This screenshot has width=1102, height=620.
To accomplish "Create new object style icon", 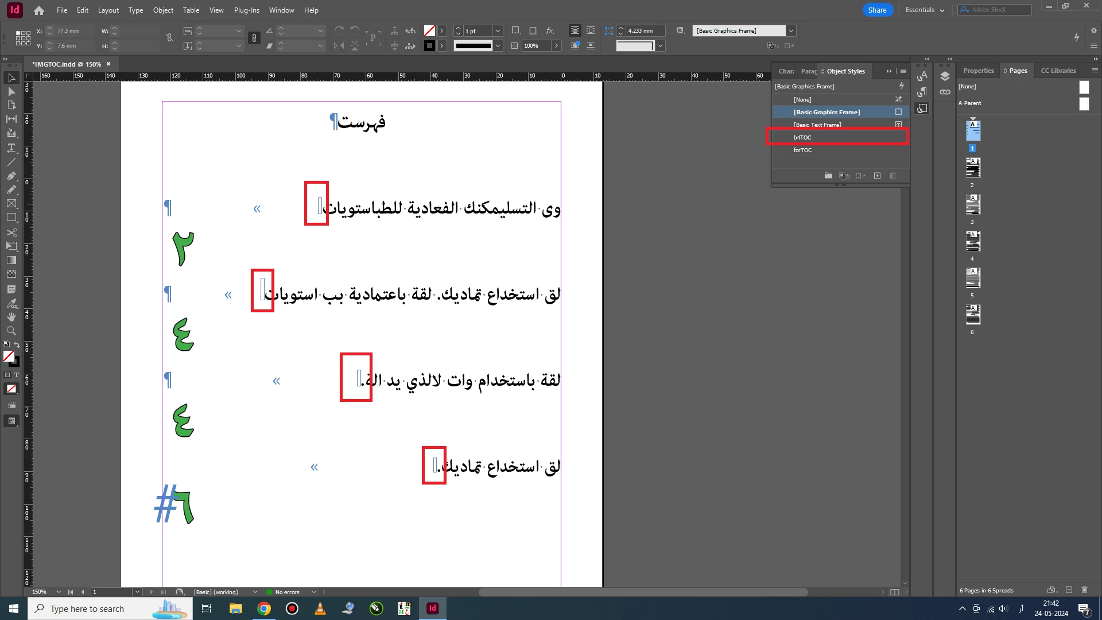I will pyautogui.click(x=877, y=176).
